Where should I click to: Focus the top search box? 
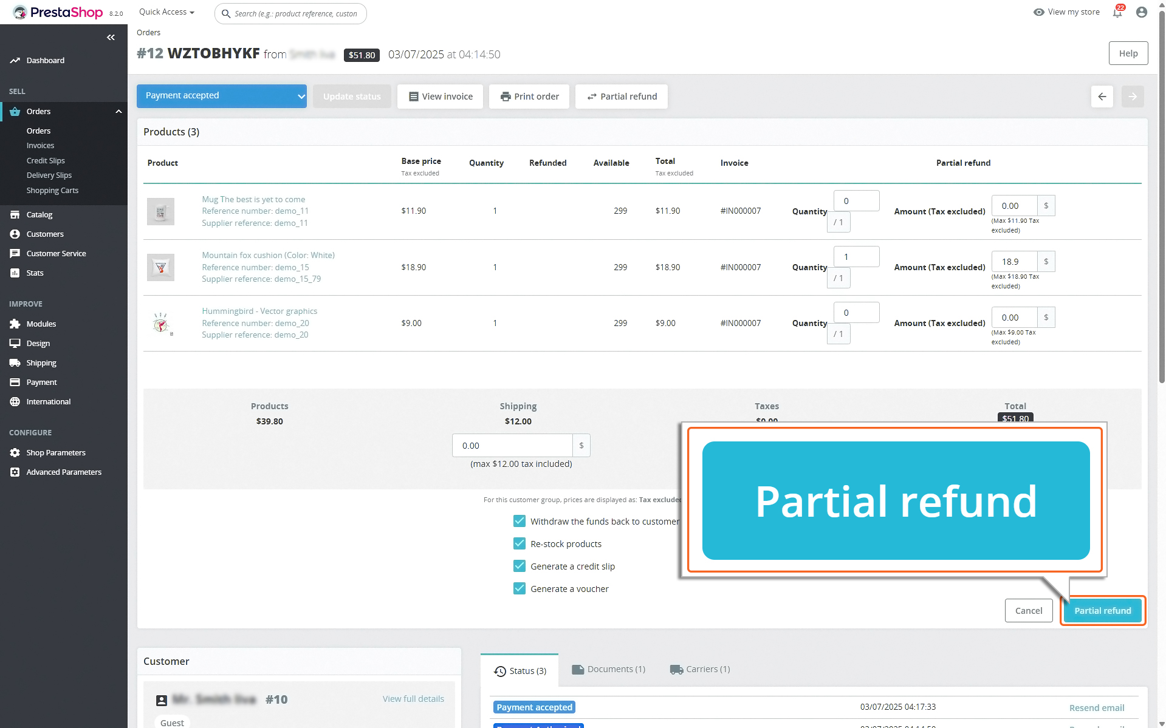point(290,13)
